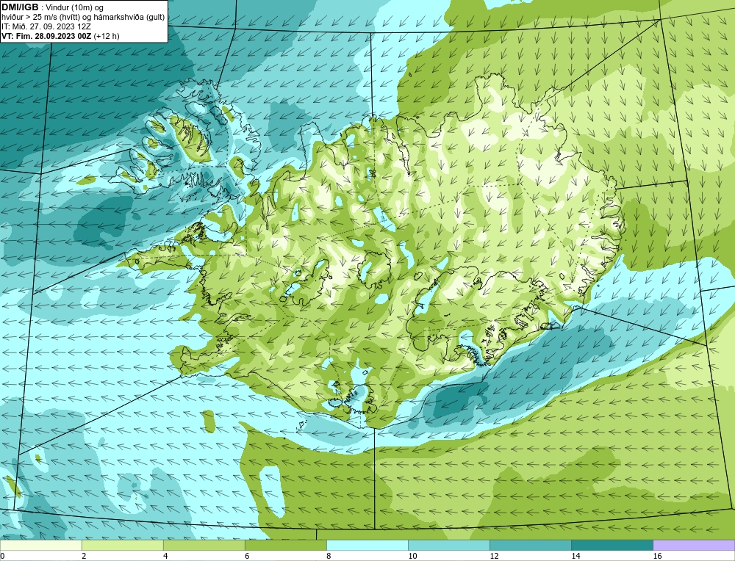Click the 'Vindur (10m) og' label
The width and height of the screenshot is (735, 561).
pyautogui.click(x=75, y=7)
